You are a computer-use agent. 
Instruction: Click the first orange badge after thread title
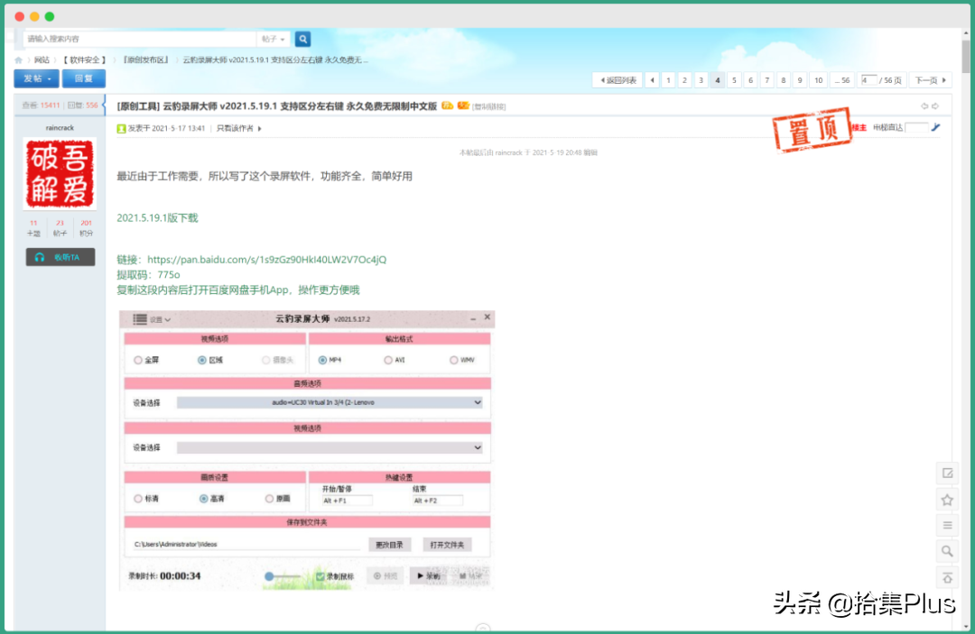447,106
